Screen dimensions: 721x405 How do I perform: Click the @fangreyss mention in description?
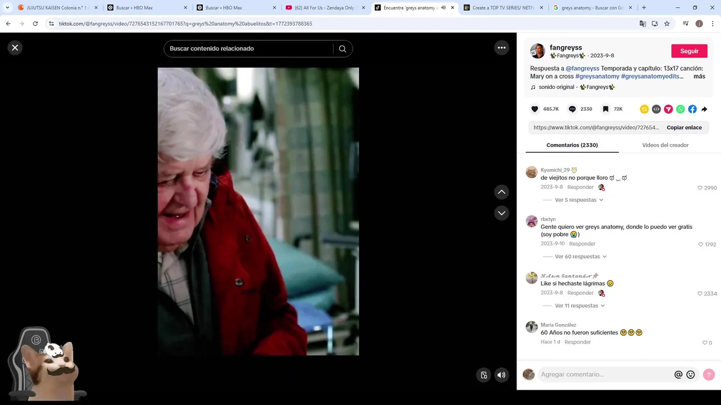(x=582, y=69)
